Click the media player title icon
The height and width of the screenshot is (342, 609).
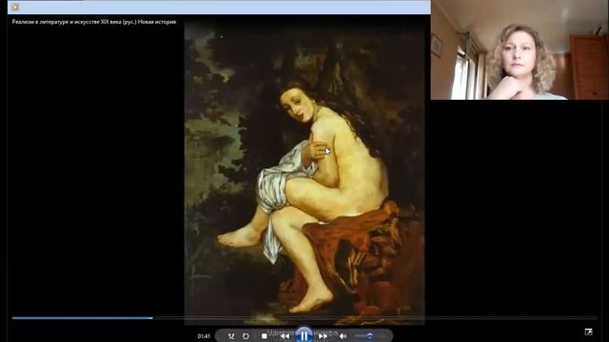(x=15, y=7)
